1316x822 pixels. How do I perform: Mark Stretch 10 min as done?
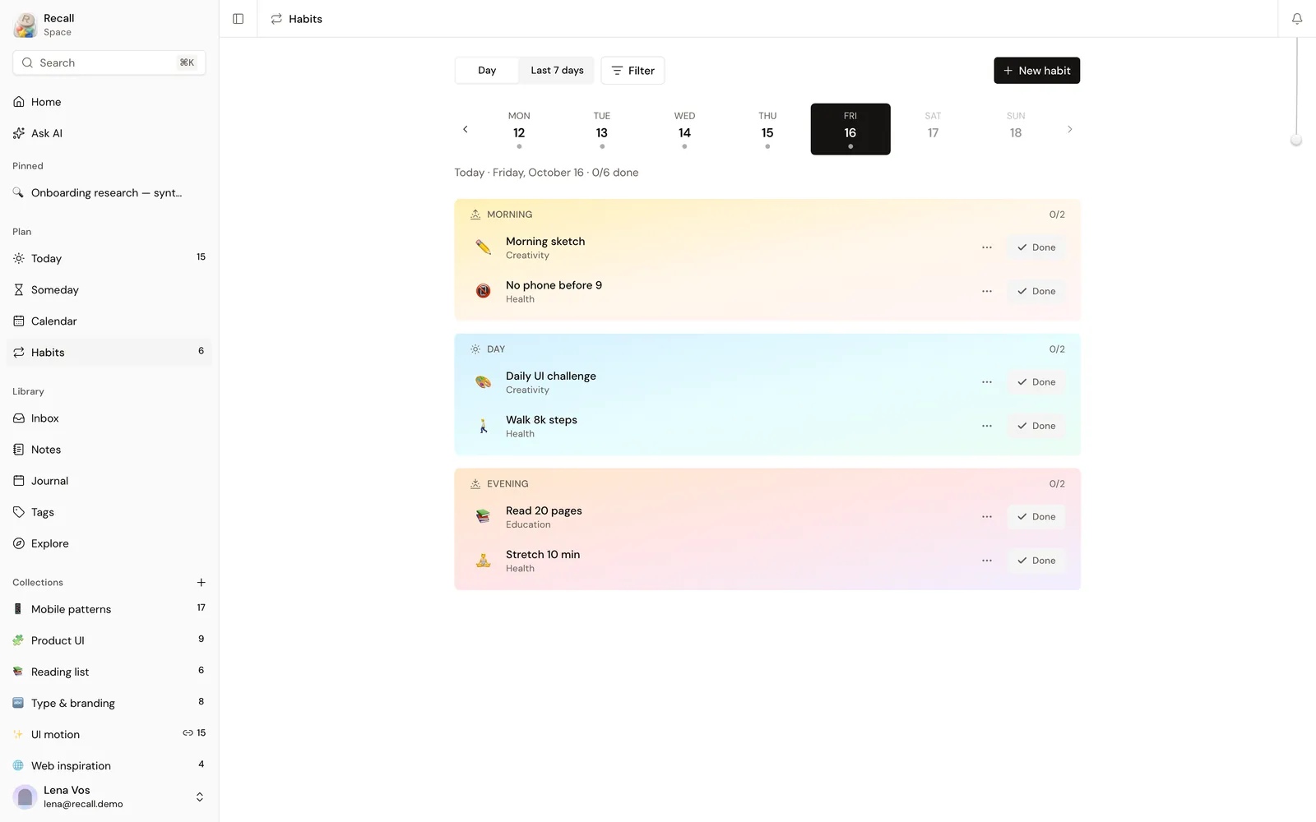1036,561
